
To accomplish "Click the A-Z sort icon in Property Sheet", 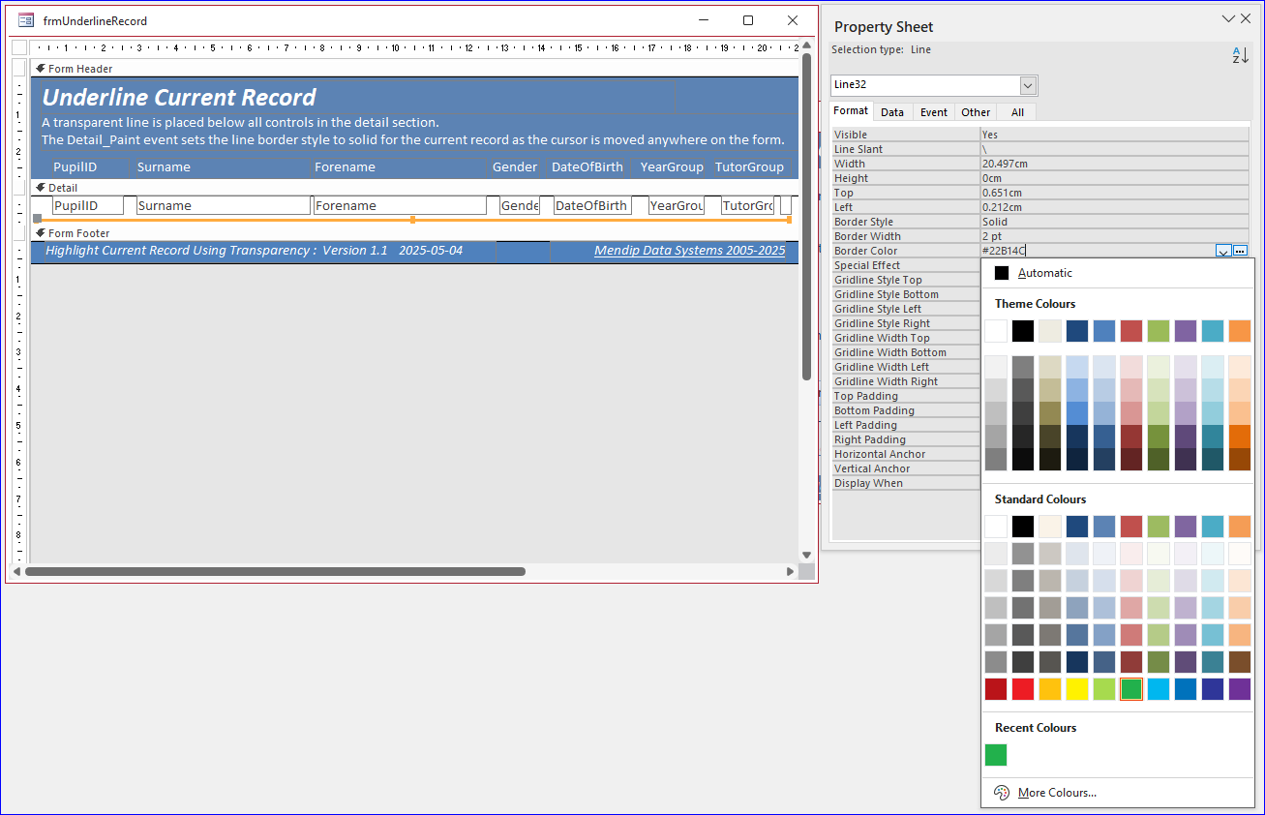I will pos(1240,55).
